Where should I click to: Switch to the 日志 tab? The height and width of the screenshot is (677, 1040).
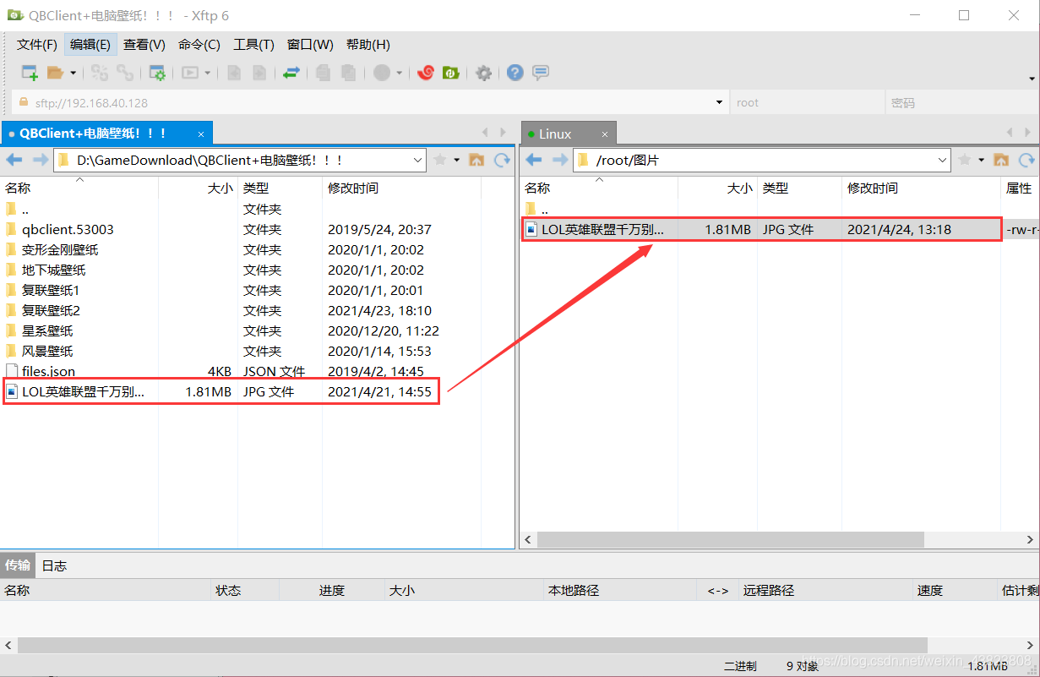[54, 565]
